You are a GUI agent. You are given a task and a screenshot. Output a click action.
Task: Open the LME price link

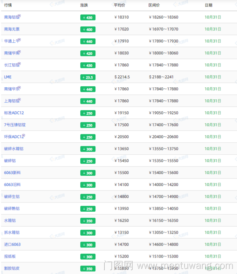click(8, 77)
